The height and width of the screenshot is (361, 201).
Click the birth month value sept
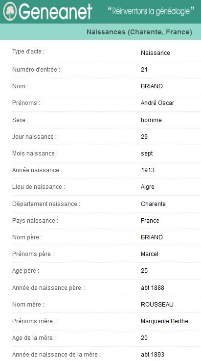[x=147, y=154]
